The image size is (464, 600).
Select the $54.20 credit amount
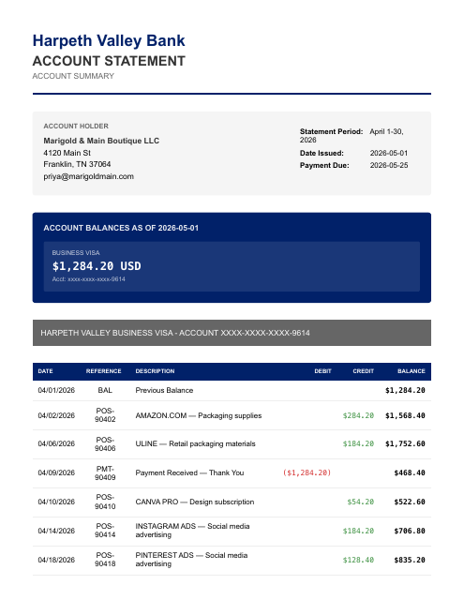click(360, 502)
